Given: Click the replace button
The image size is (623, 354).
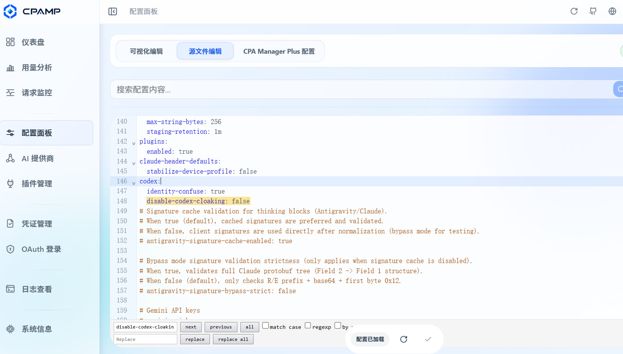Looking at the screenshot, I should pos(195,339).
